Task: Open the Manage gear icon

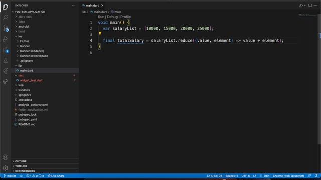Action: [6, 168]
